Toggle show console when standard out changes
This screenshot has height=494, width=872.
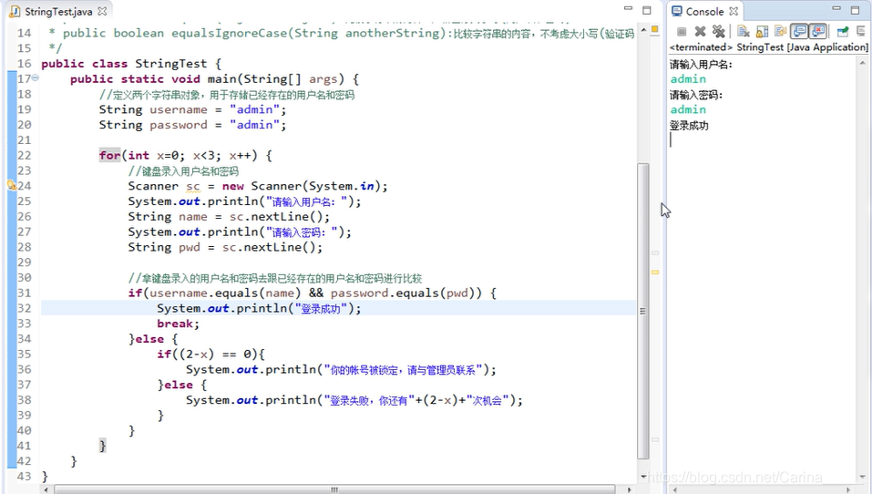tap(799, 32)
